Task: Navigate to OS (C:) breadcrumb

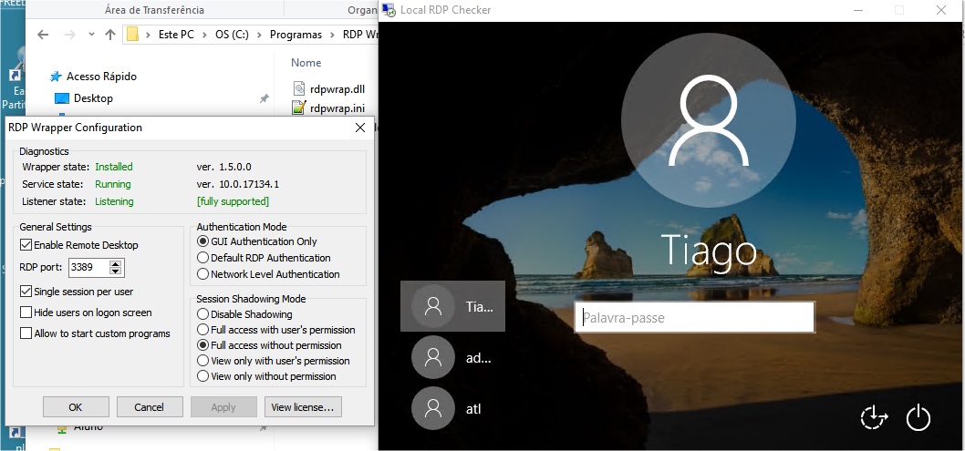Action: click(232, 35)
